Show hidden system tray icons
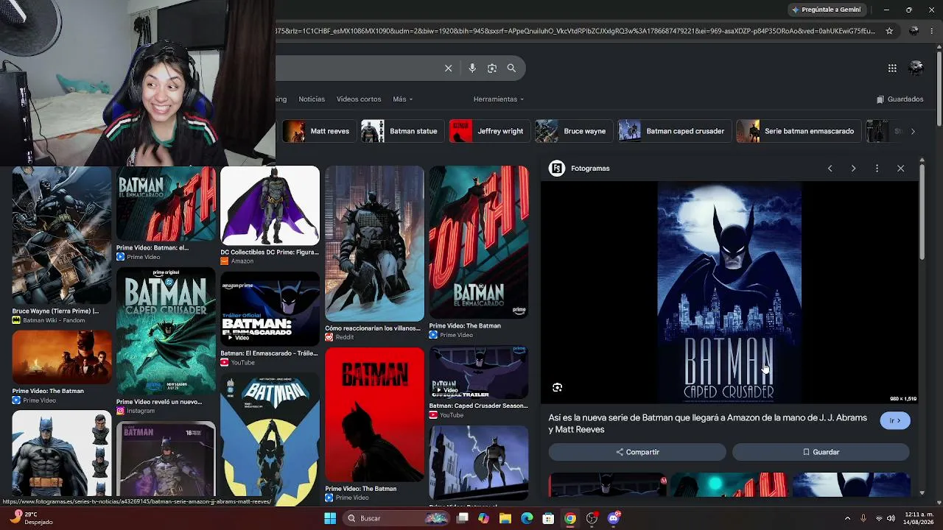The width and height of the screenshot is (943, 530). coord(847,518)
